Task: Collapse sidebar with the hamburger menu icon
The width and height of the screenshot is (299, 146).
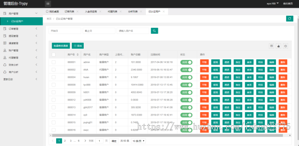Action: [x=48, y=3]
